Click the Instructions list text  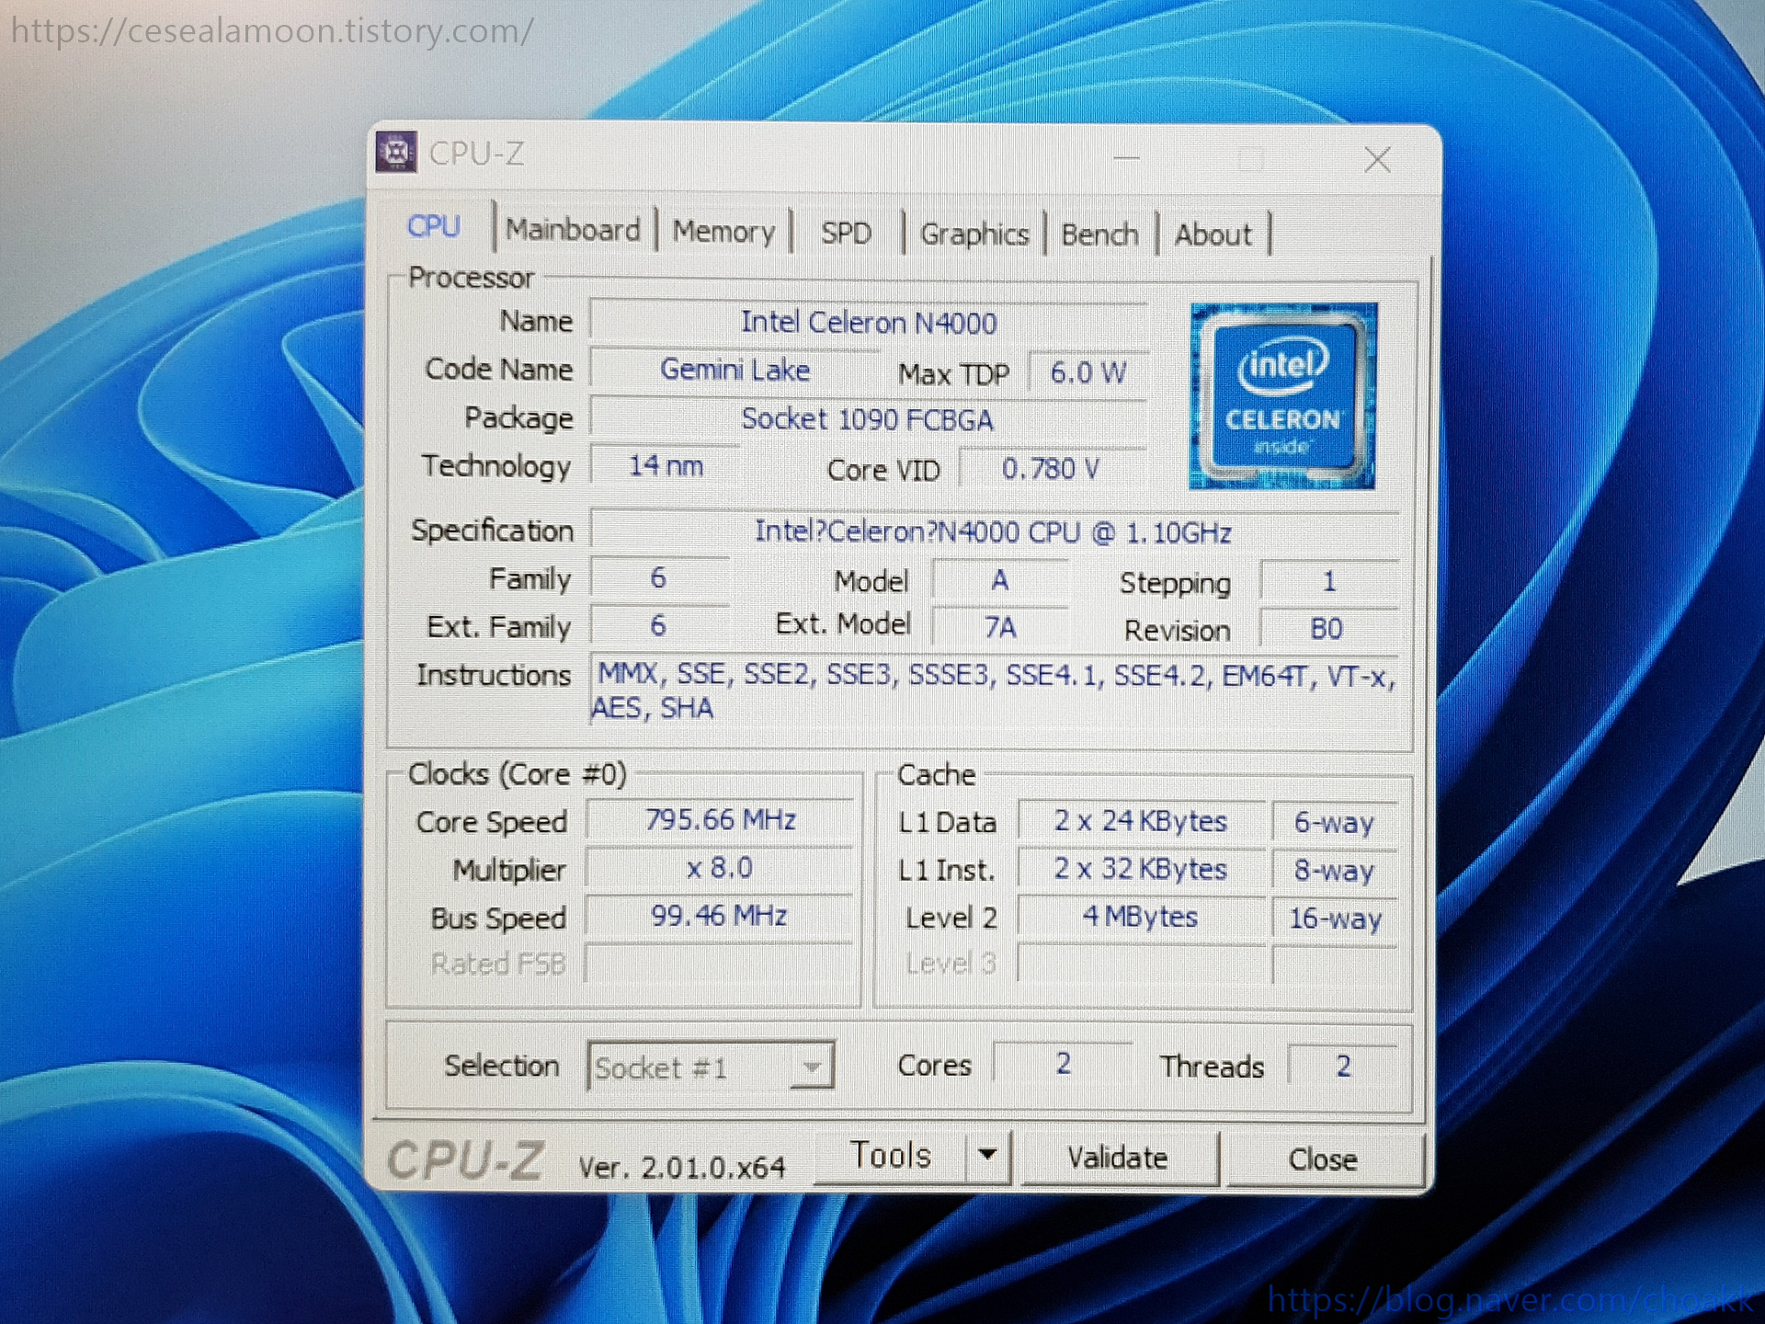click(x=994, y=691)
